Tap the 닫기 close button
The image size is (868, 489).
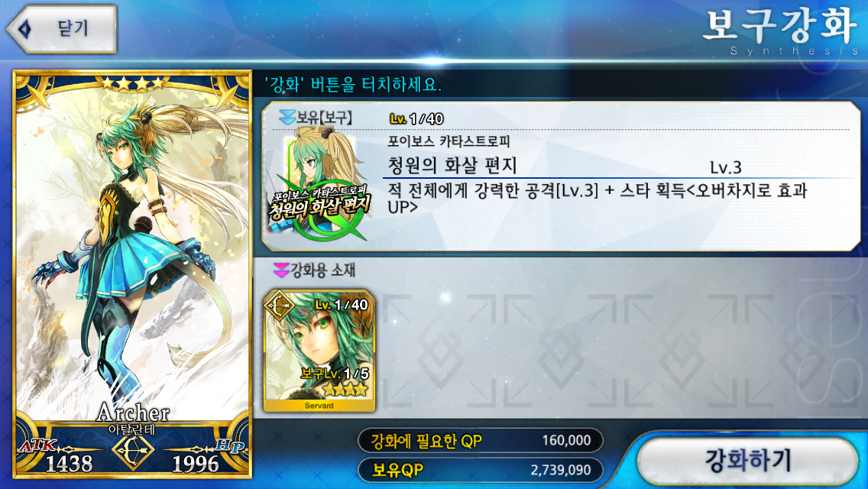click(x=62, y=29)
